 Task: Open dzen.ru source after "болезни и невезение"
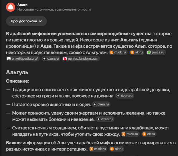(105, 119)
